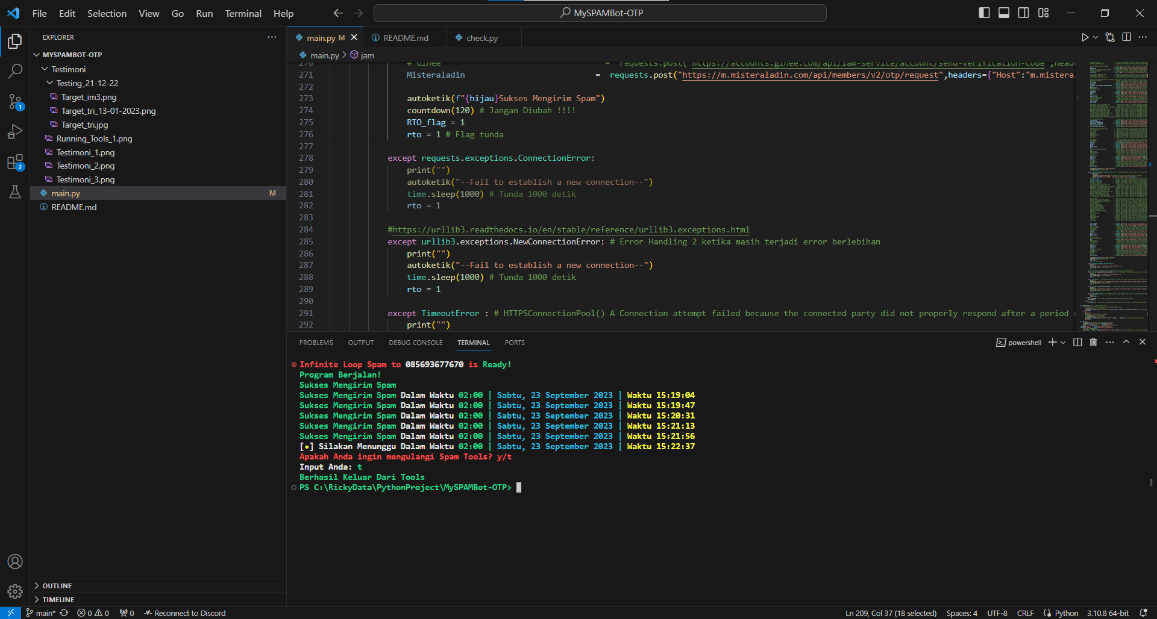
Task: Split the terminal panel
Action: (1077, 342)
